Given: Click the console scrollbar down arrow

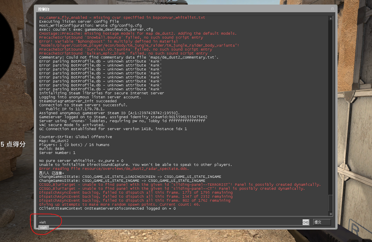Looking at the screenshot, I should pos(330,214).
